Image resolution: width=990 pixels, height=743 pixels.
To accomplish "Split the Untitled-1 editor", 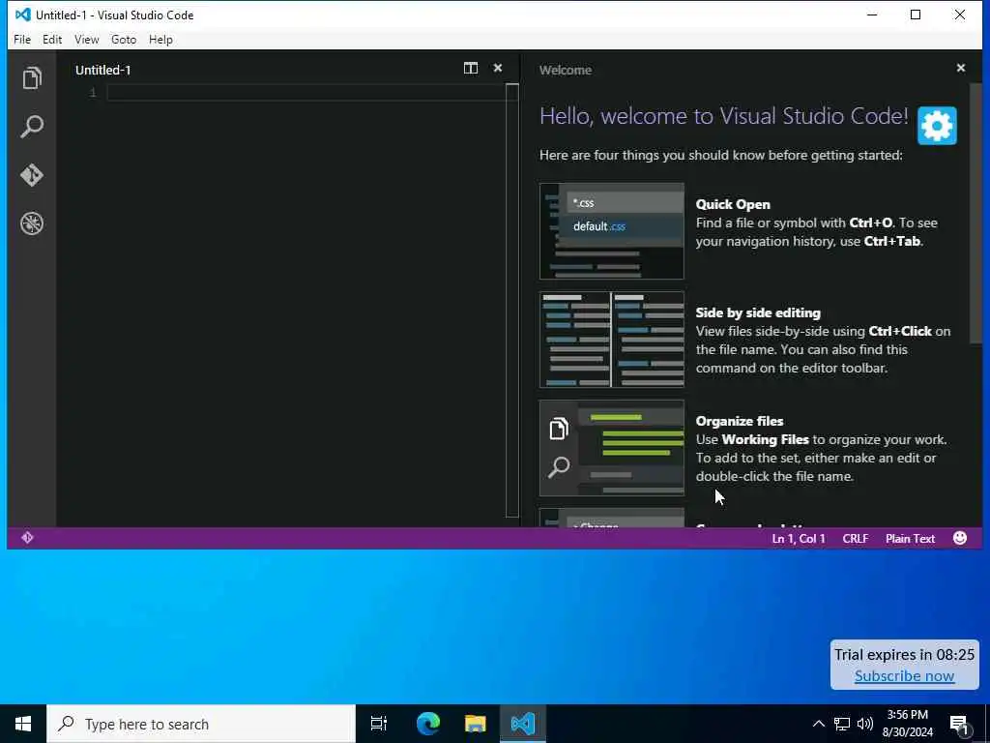I will (x=471, y=69).
